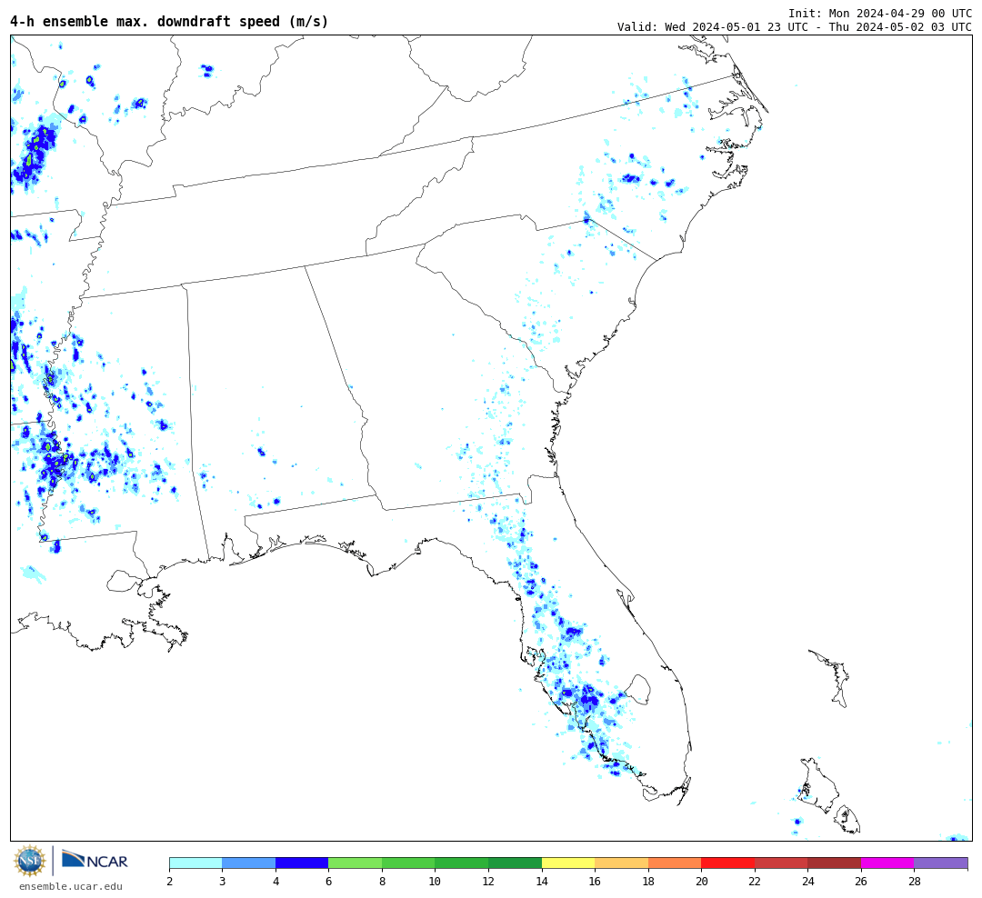Click the 4–6 m/s dark blue swatch

pos(302,863)
